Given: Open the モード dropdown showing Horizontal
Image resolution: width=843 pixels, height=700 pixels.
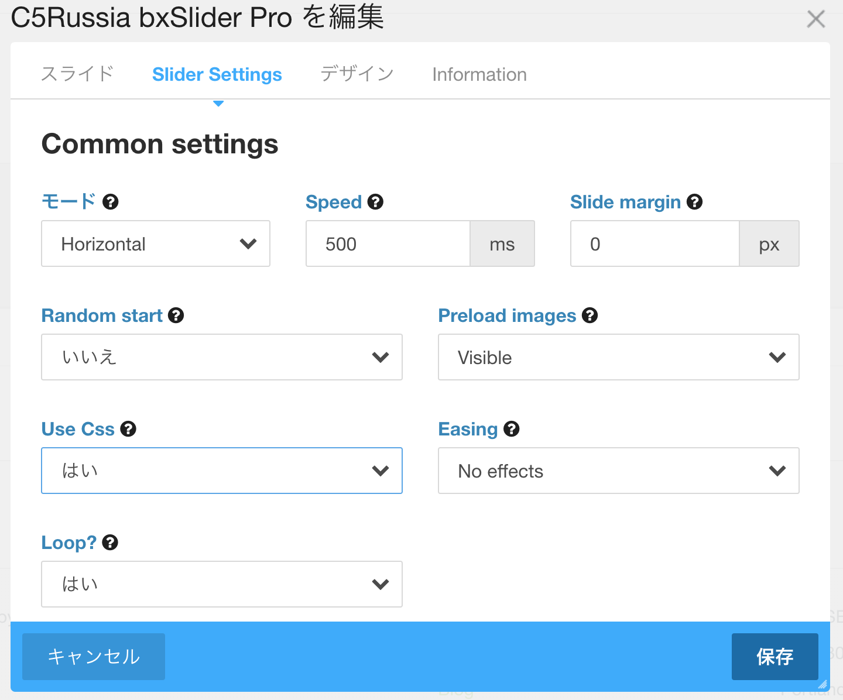Looking at the screenshot, I should point(156,243).
